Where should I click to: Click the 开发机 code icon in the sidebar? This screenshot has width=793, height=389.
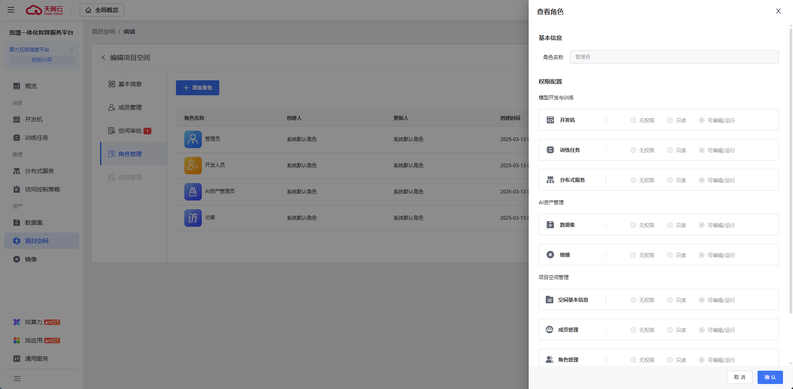click(x=17, y=119)
